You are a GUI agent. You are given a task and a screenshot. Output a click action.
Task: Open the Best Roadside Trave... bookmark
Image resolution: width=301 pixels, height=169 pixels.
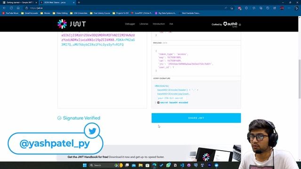click(189, 13)
